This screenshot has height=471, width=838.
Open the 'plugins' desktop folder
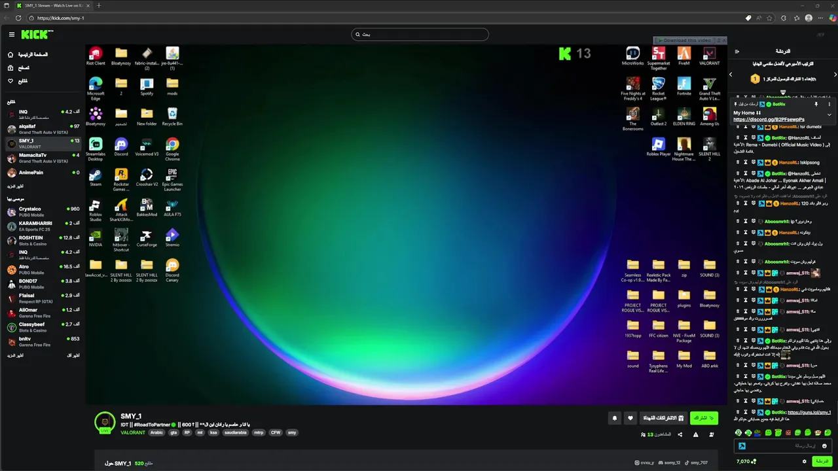(684, 298)
